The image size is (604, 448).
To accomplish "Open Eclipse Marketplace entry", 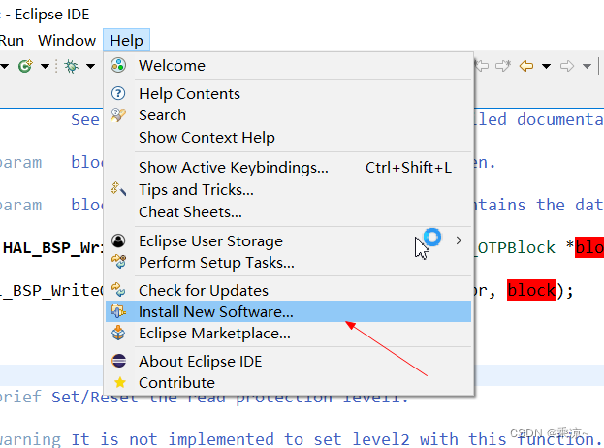I will (x=288, y=334).
